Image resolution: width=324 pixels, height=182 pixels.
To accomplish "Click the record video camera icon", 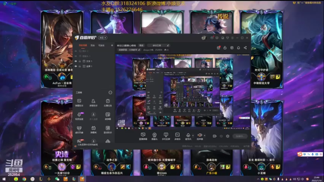I will tap(215, 136).
